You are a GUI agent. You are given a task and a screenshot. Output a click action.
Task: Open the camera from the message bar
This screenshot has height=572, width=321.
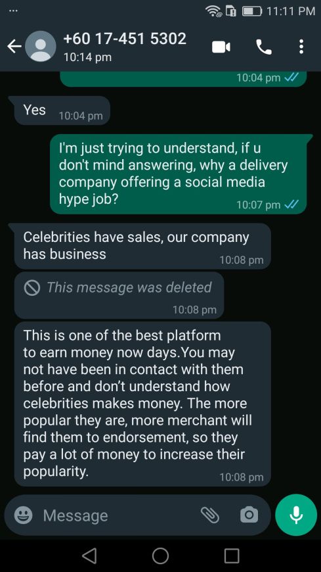pos(249,515)
